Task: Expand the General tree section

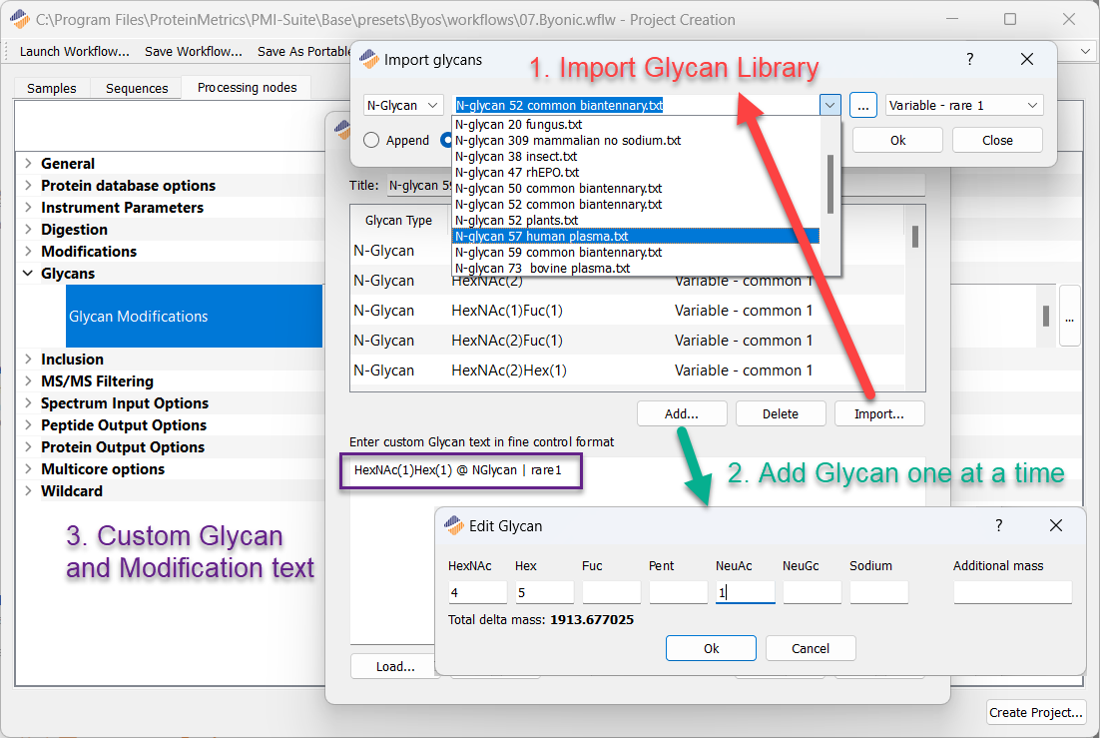Action: pyautogui.click(x=28, y=163)
